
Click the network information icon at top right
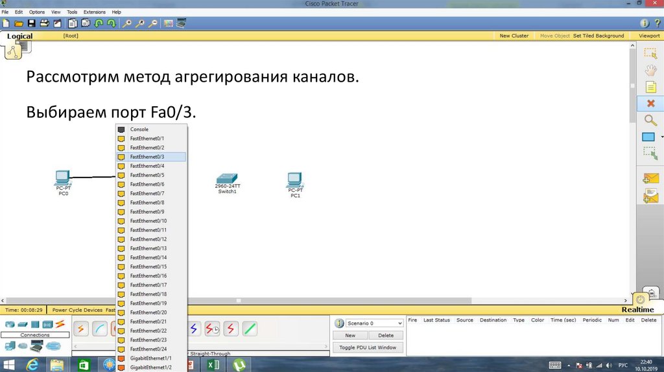(645, 24)
